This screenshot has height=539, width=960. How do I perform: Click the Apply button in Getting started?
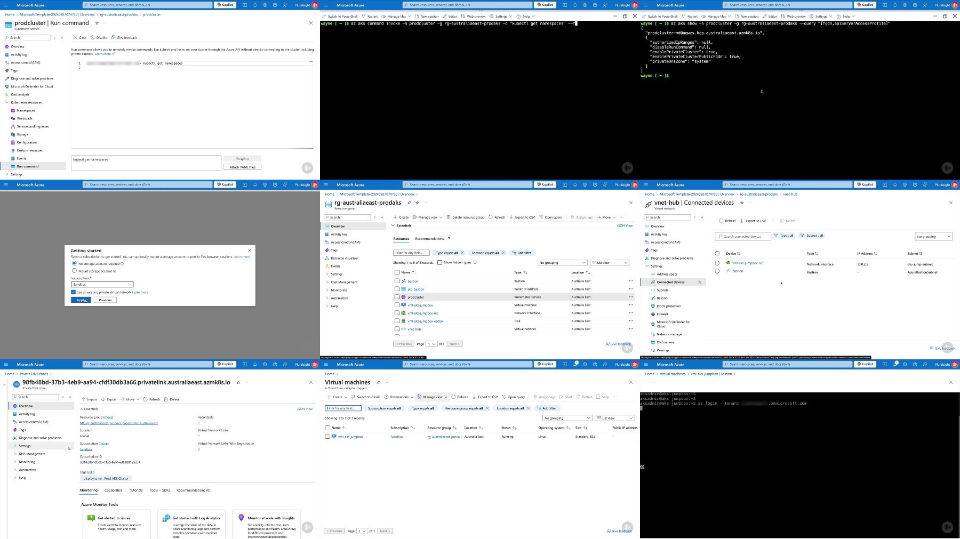click(81, 300)
